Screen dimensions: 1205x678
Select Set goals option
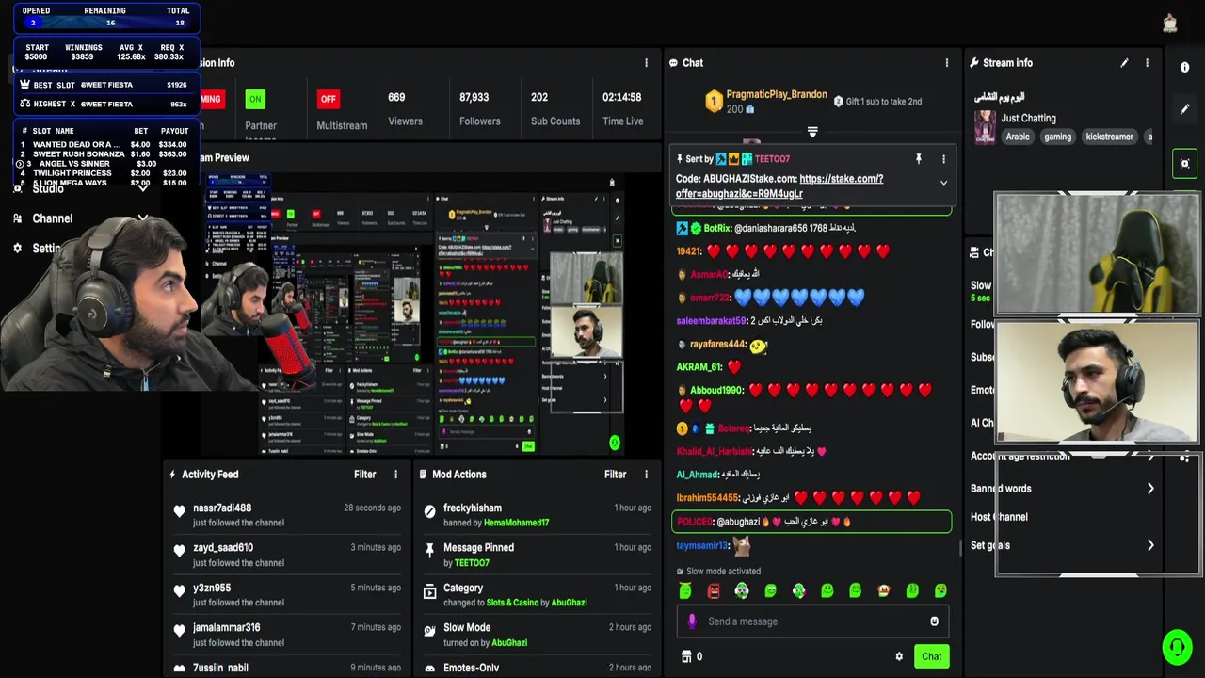coord(990,545)
